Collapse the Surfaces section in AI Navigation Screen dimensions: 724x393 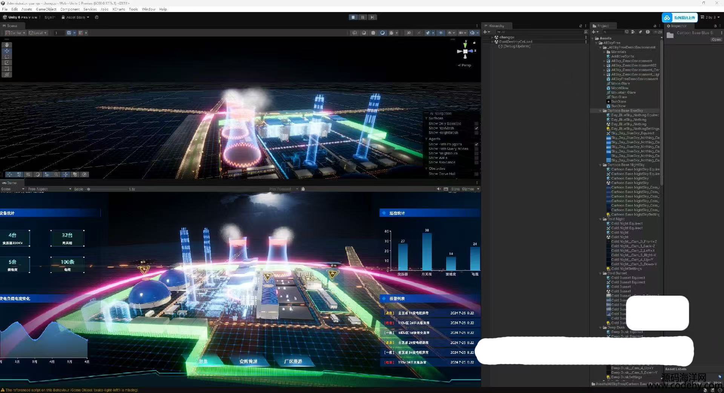(x=426, y=118)
